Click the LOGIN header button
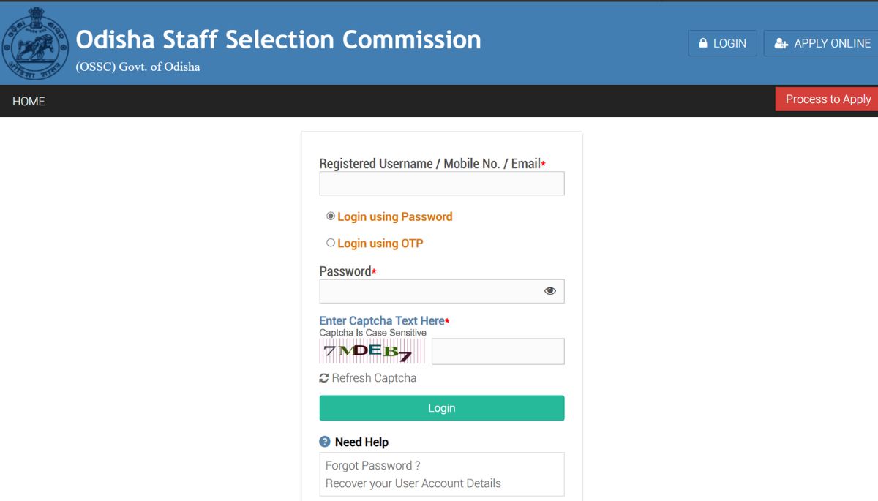The image size is (878, 501). point(722,43)
